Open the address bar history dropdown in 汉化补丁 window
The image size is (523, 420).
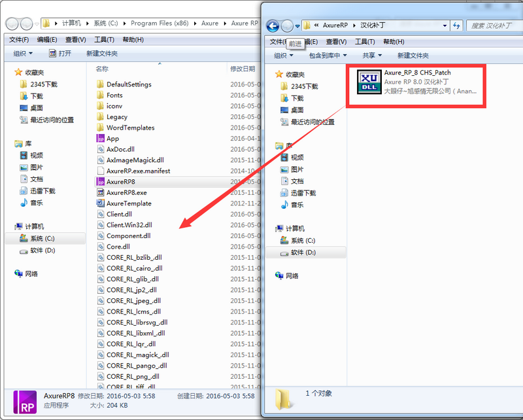point(445,26)
